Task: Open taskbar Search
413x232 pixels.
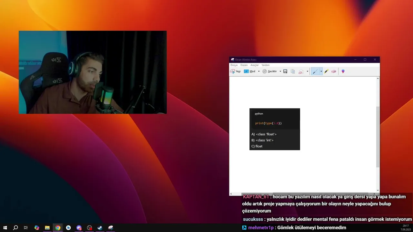Action: click(x=15, y=228)
